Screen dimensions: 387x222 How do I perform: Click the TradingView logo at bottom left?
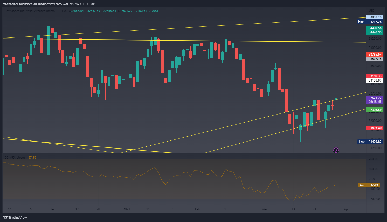[15, 217]
